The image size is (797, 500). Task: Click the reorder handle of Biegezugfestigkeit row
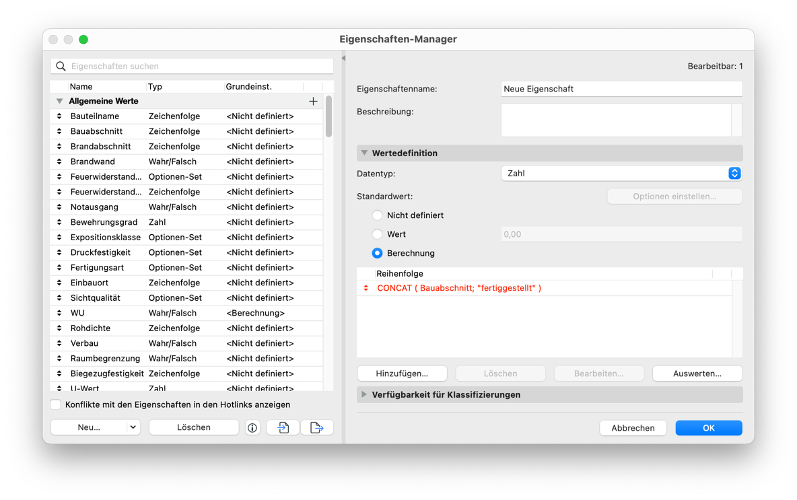coord(59,374)
